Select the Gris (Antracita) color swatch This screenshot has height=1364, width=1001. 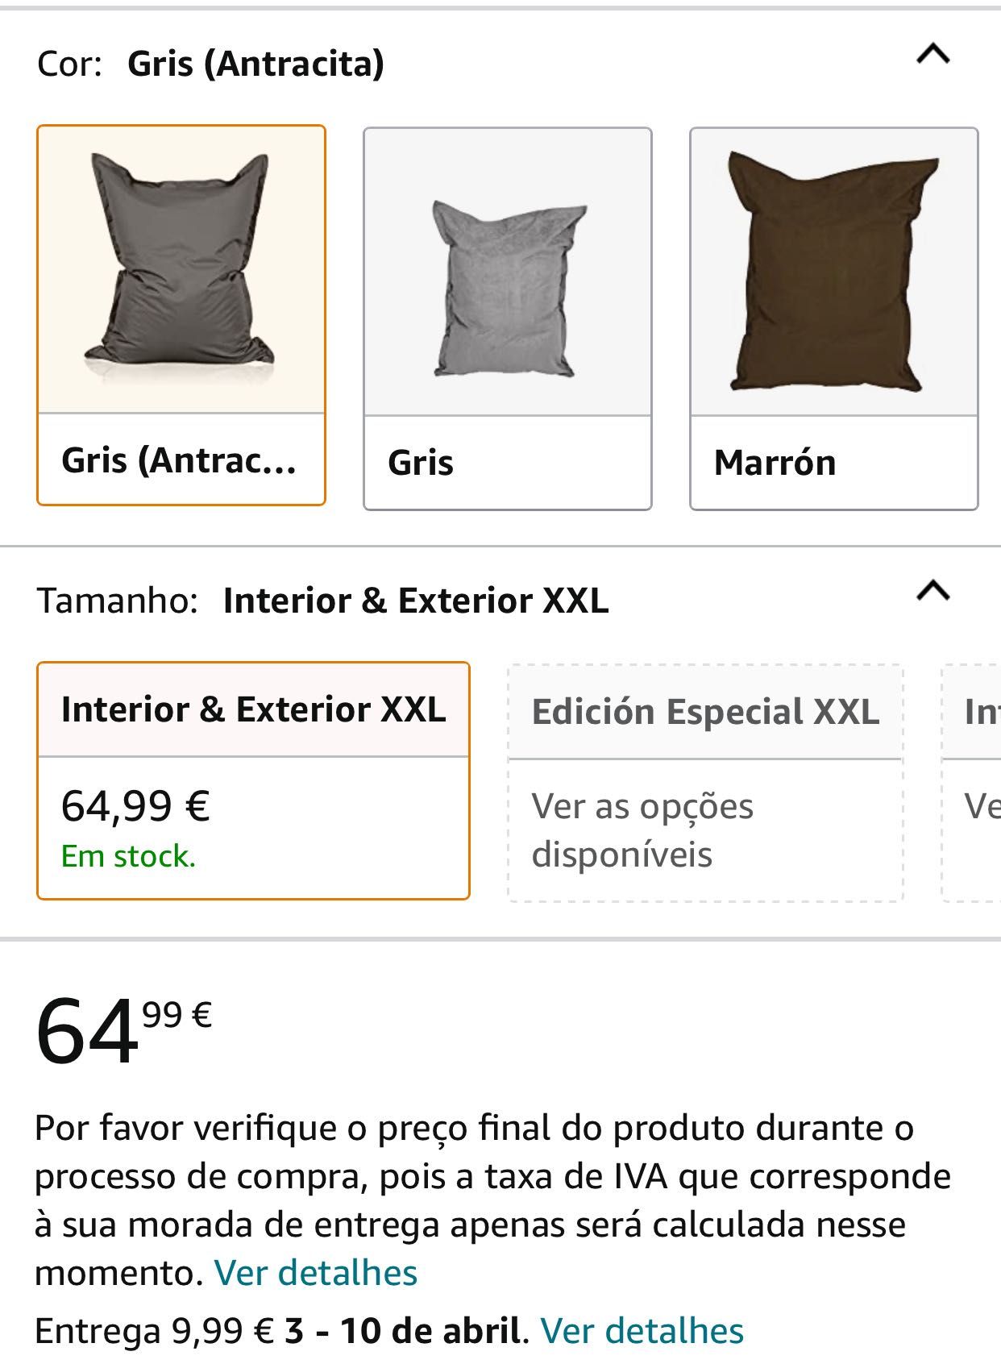coord(181,315)
